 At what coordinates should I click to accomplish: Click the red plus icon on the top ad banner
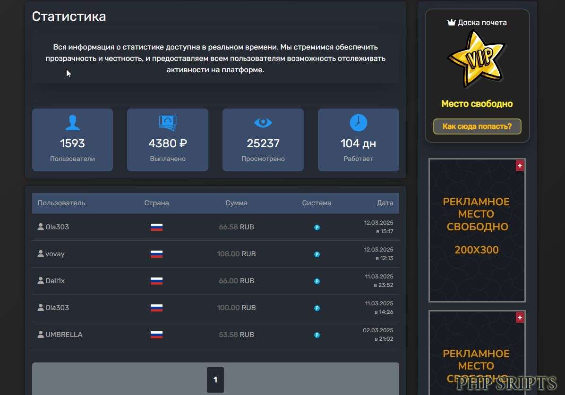pos(519,165)
